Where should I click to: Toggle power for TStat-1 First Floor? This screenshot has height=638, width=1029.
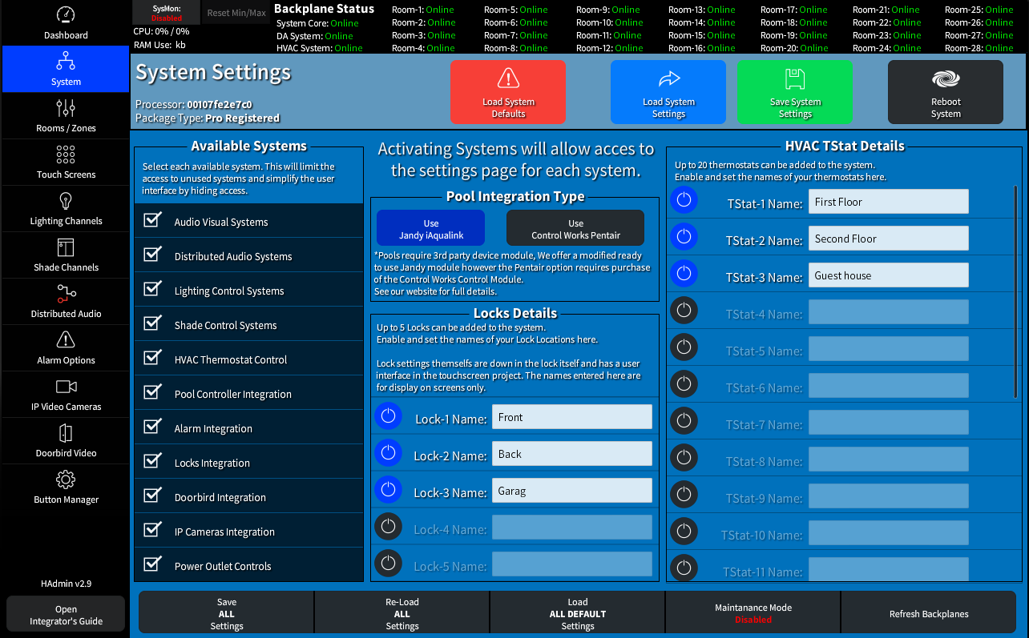click(684, 199)
